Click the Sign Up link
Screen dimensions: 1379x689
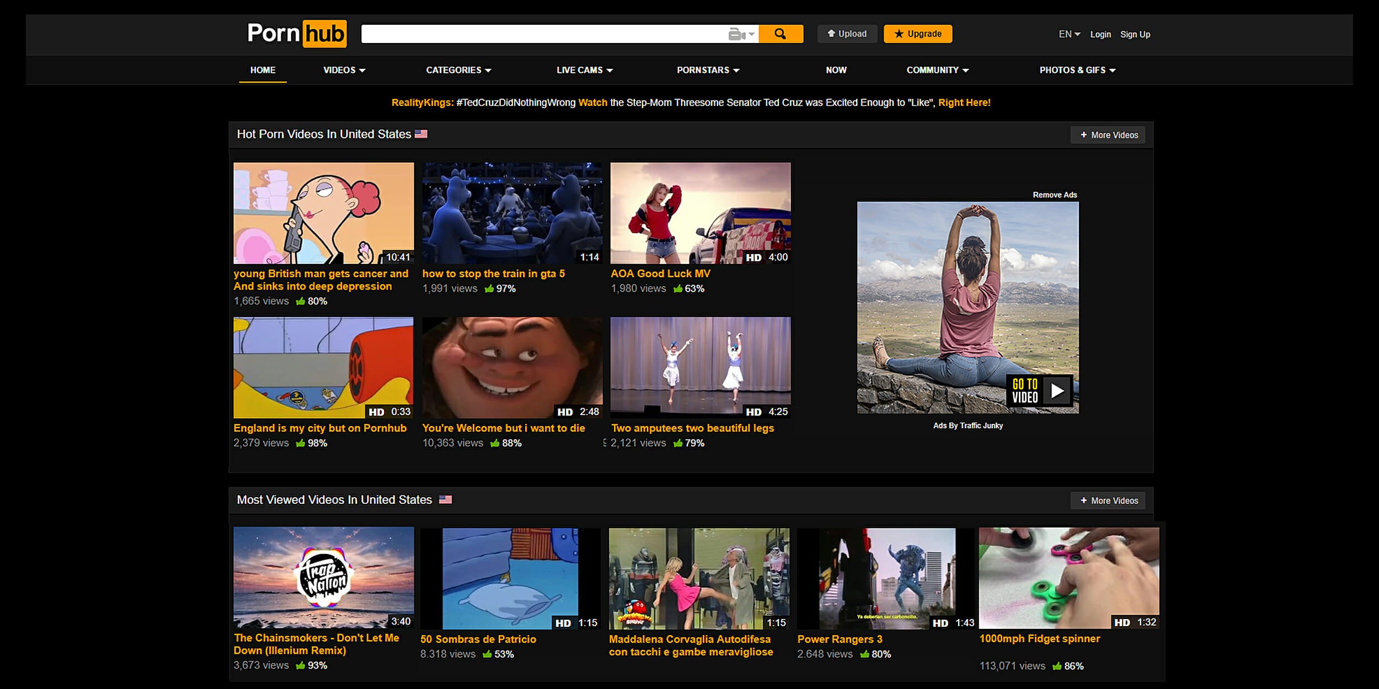click(x=1135, y=34)
